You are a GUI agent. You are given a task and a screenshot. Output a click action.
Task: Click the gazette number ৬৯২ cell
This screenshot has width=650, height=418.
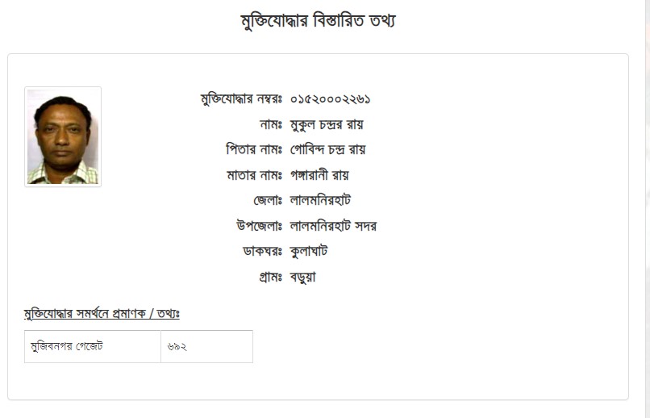tap(207, 347)
